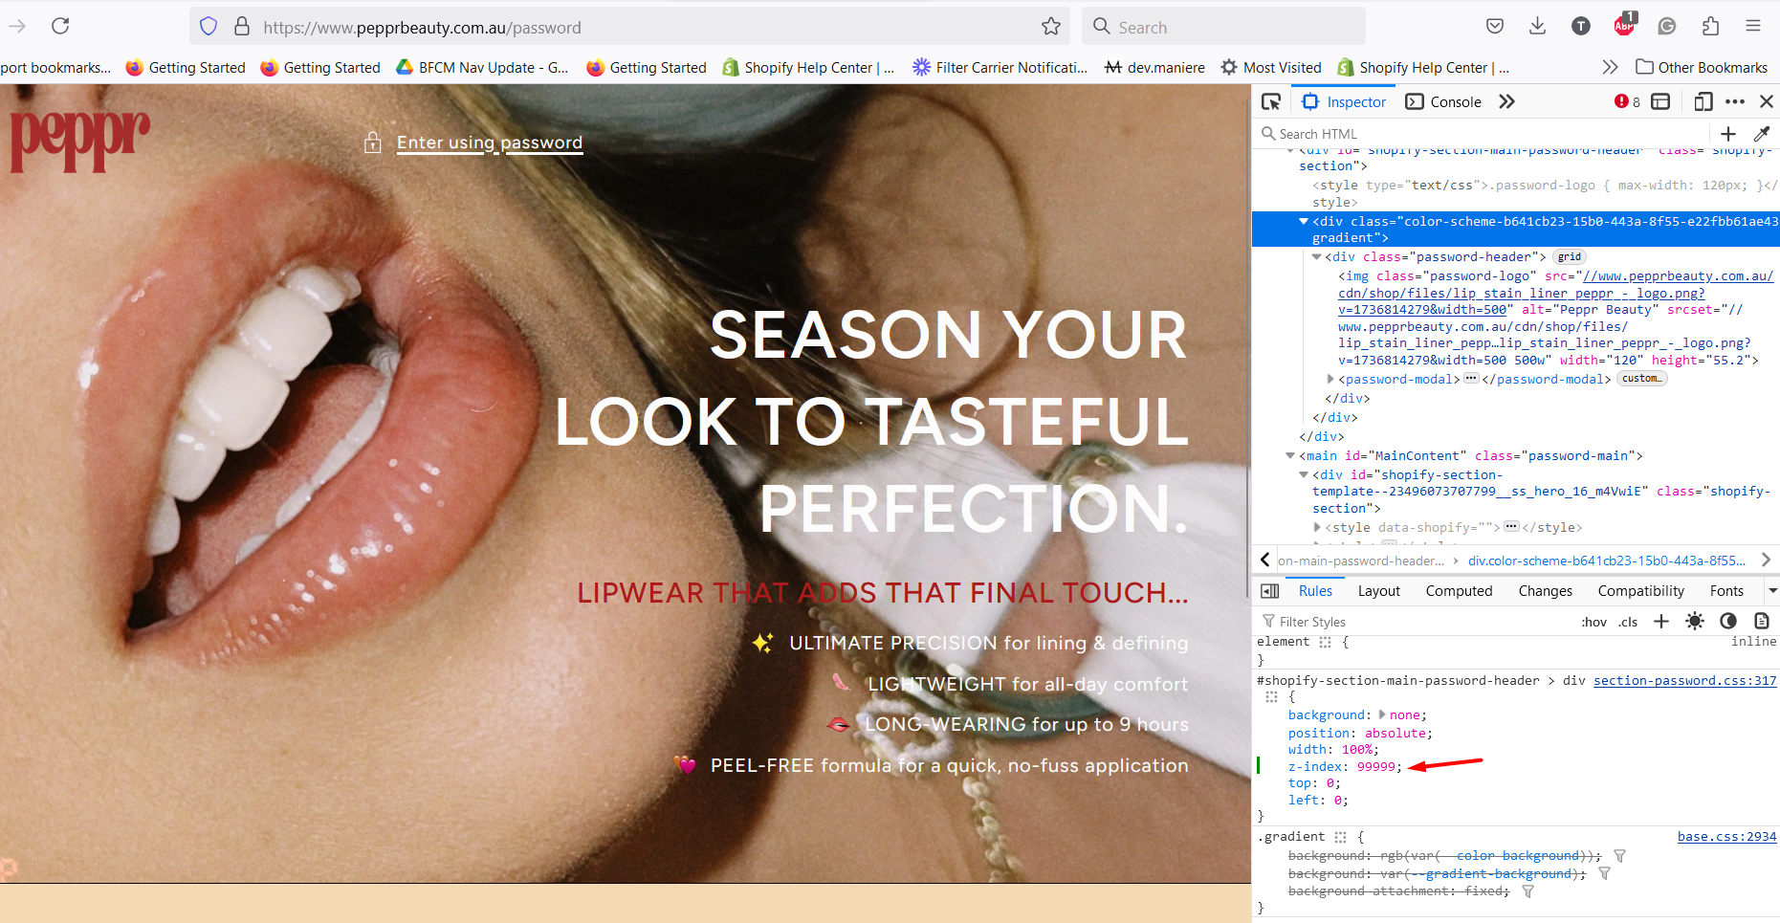The width and height of the screenshot is (1780, 923).
Task: Click the z-index value 99999
Action: point(1375,767)
